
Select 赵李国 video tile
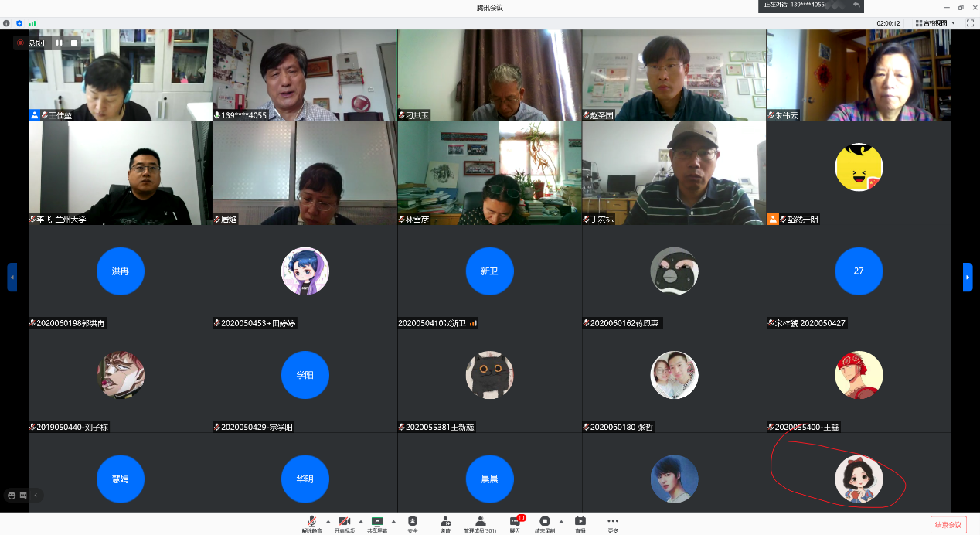674,75
